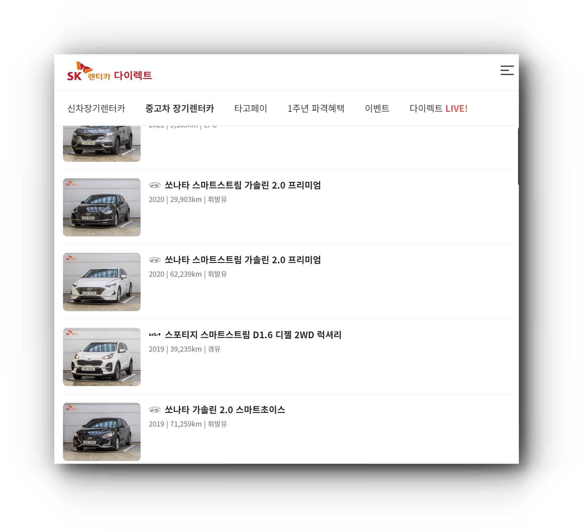Click the text 2020 | 29,903km | 휘발유
The image size is (587, 532).
(x=188, y=200)
